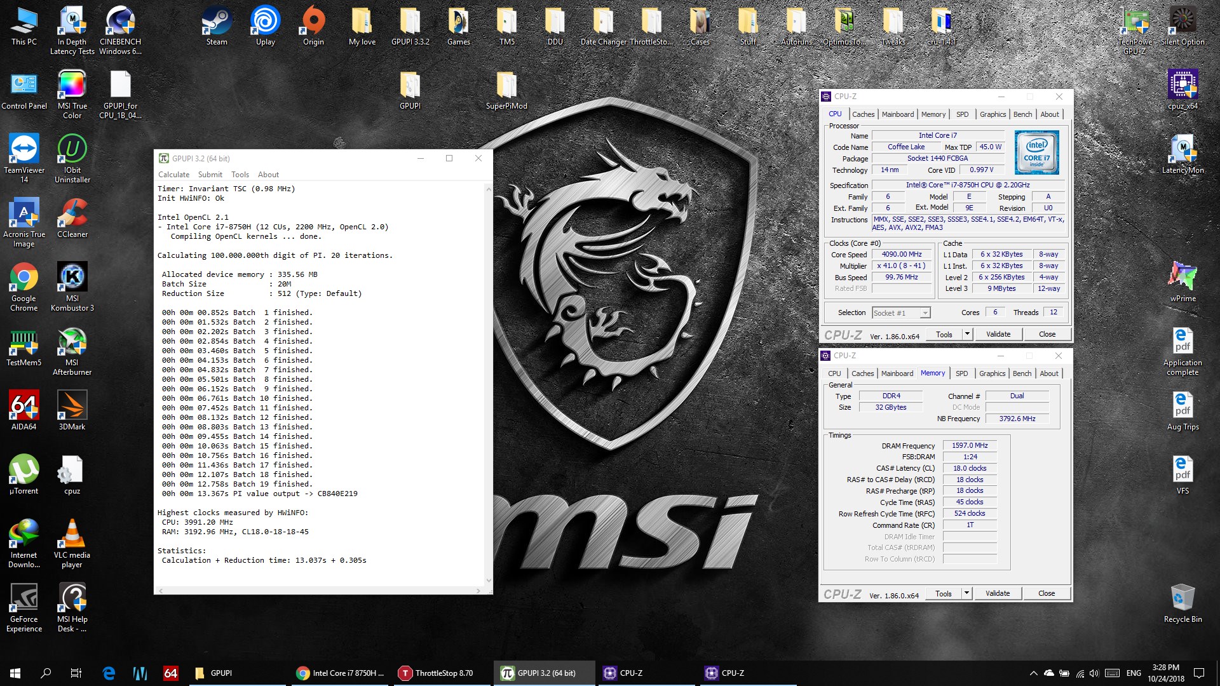This screenshot has width=1220, height=686.
Task: Open the Uplay desktop icon
Action: [266, 25]
